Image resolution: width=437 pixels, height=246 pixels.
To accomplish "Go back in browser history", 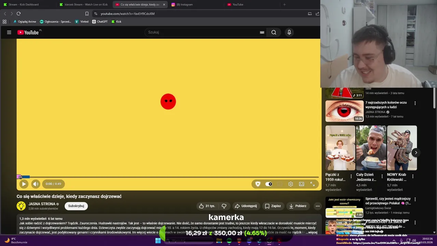I will point(5,14).
